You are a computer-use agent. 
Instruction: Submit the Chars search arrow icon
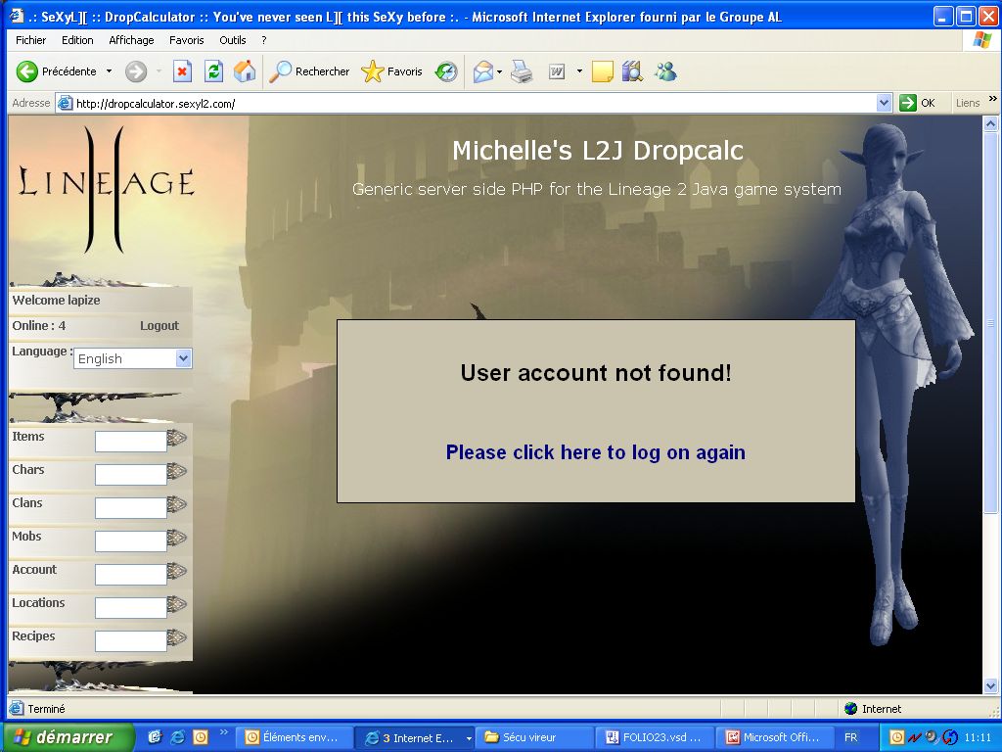tap(176, 471)
